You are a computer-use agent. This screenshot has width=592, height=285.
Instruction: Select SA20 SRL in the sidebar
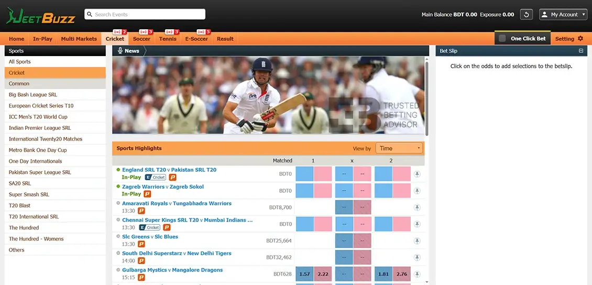click(x=55, y=183)
